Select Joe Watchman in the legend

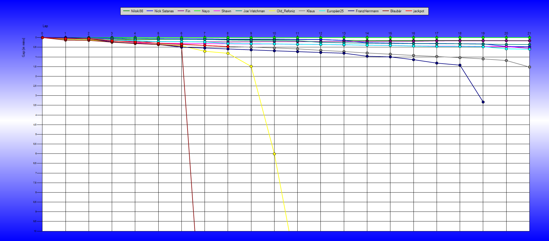[254, 11]
